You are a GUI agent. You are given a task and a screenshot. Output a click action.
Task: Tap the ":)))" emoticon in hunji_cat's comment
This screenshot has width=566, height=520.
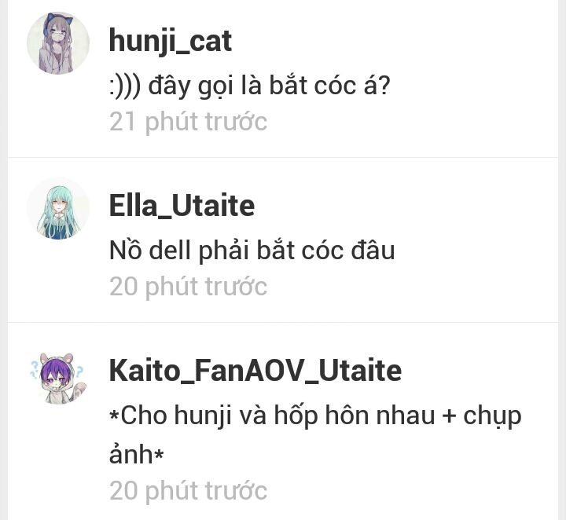coord(125,87)
